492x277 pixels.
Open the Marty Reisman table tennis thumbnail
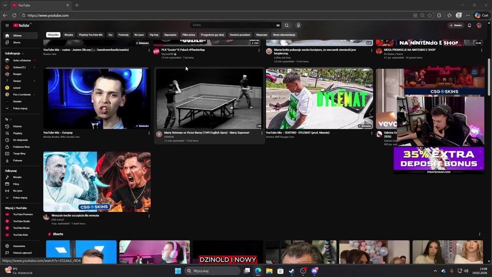point(209,98)
